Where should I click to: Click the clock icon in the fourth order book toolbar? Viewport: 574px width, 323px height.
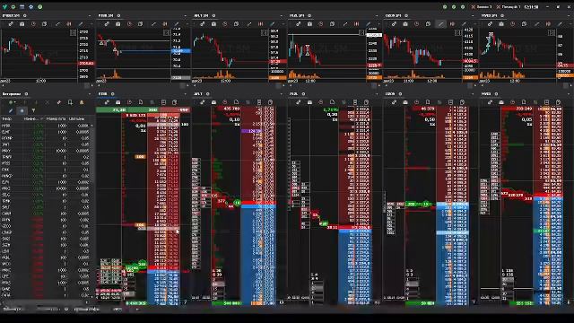(416, 102)
